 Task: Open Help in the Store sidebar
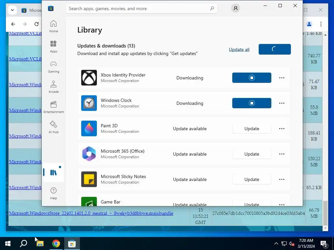tap(53, 193)
